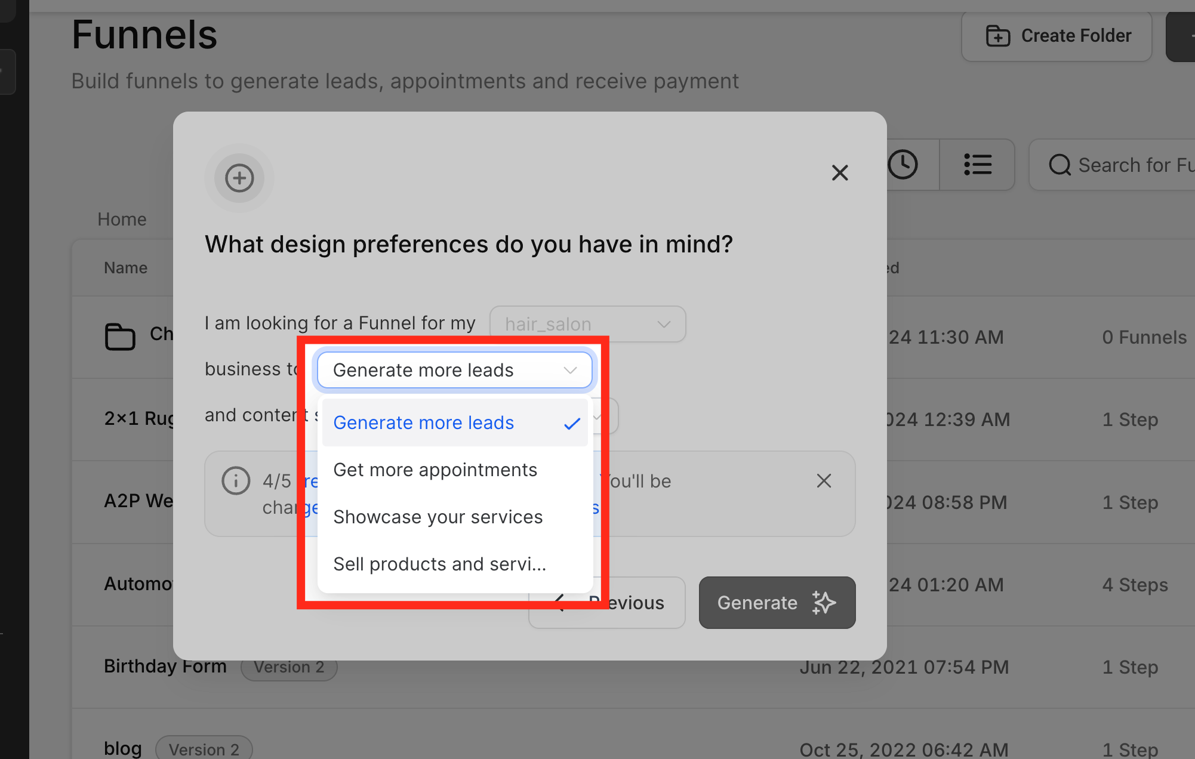The image size is (1195, 759).
Task: Open the hair_salon business type dropdown
Action: click(587, 324)
